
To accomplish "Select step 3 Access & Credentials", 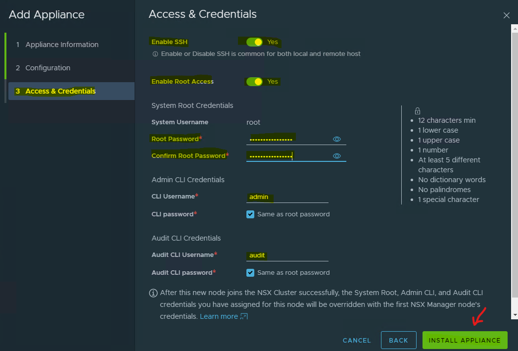I will (60, 91).
